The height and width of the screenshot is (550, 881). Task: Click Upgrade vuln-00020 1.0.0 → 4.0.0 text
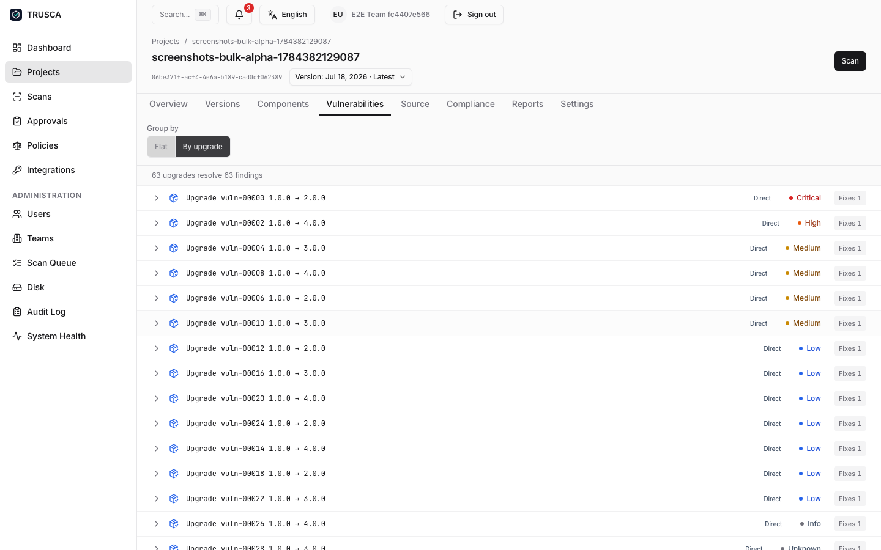click(x=256, y=398)
